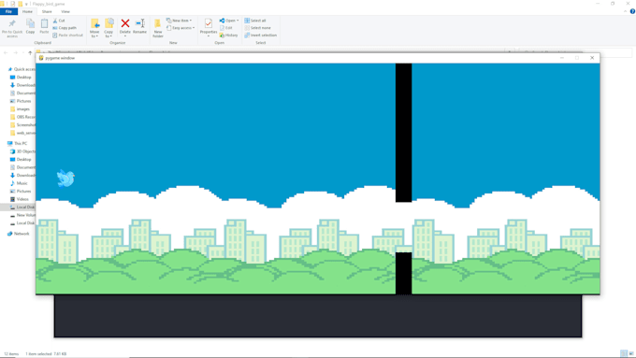Image resolution: width=636 pixels, height=358 pixels.
Task: Click the blue Help question mark icon
Action: point(632,11)
